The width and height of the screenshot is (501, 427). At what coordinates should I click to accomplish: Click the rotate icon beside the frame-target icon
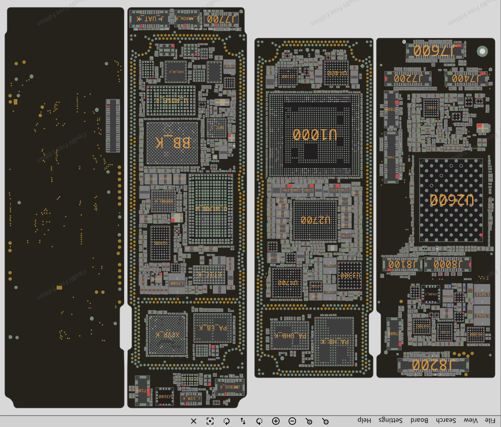[x=227, y=421]
